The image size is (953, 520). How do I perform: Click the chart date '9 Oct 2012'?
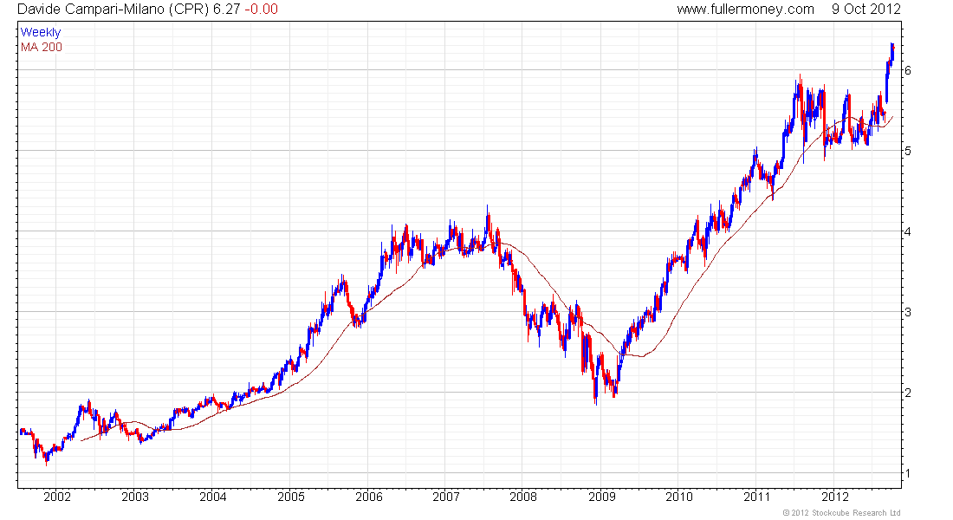coord(866,10)
